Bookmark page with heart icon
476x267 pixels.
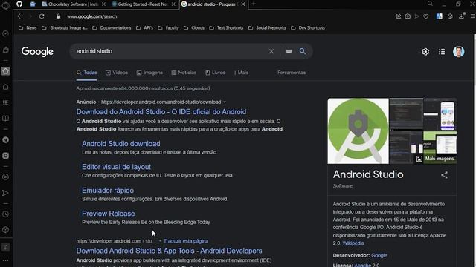click(x=426, y=16)
